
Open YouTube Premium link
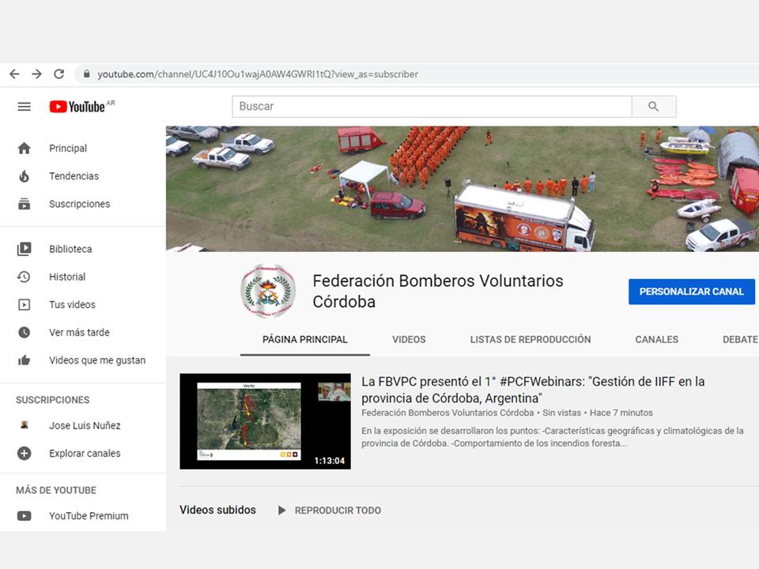(89, 516)
